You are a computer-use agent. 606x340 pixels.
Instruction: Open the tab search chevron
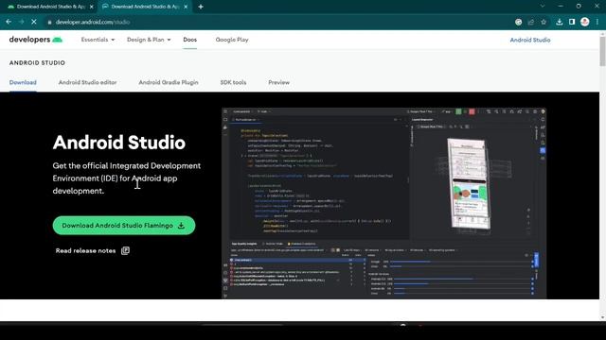[543, 7]
